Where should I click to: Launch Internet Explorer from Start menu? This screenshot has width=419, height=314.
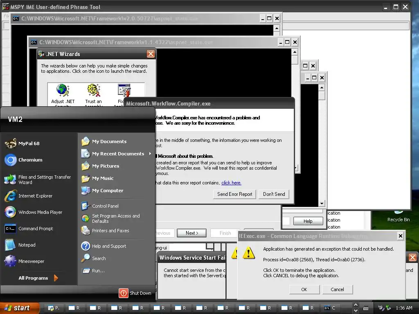(x=28, y=196)
